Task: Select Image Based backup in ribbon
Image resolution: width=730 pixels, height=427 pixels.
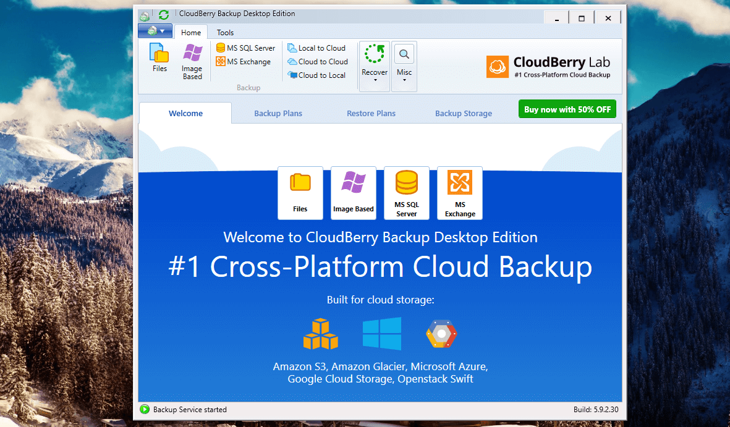Action: coord(192,62)
